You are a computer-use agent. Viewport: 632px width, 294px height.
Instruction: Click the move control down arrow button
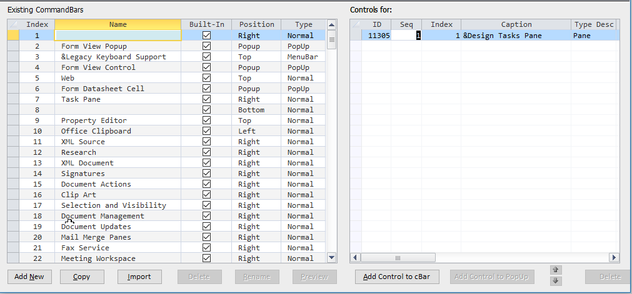click(x=554, y=281)
